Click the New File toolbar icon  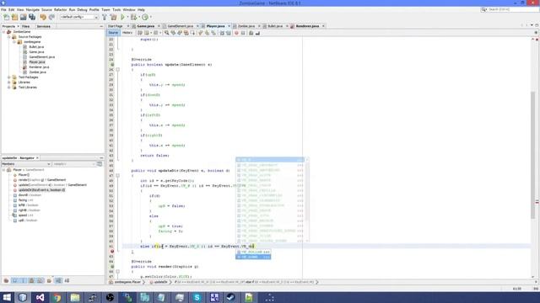pyautogui.click(x=6, y=17)
